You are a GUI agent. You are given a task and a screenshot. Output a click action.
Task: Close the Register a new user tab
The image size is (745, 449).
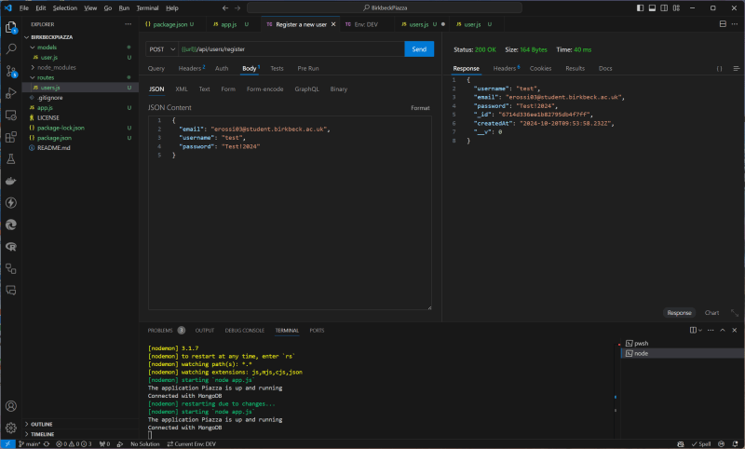point(333,24)
